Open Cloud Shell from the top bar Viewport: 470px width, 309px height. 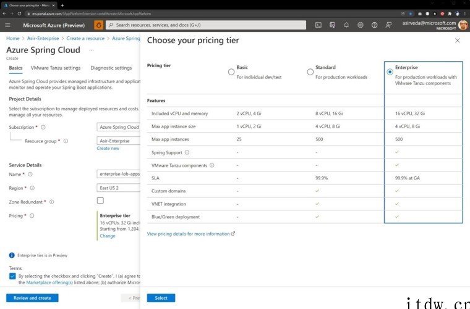point(318,25)
